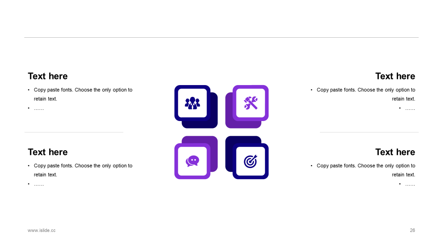
Task: Click the top-left "Text here" heading
Action: click(x=48, y=76)
